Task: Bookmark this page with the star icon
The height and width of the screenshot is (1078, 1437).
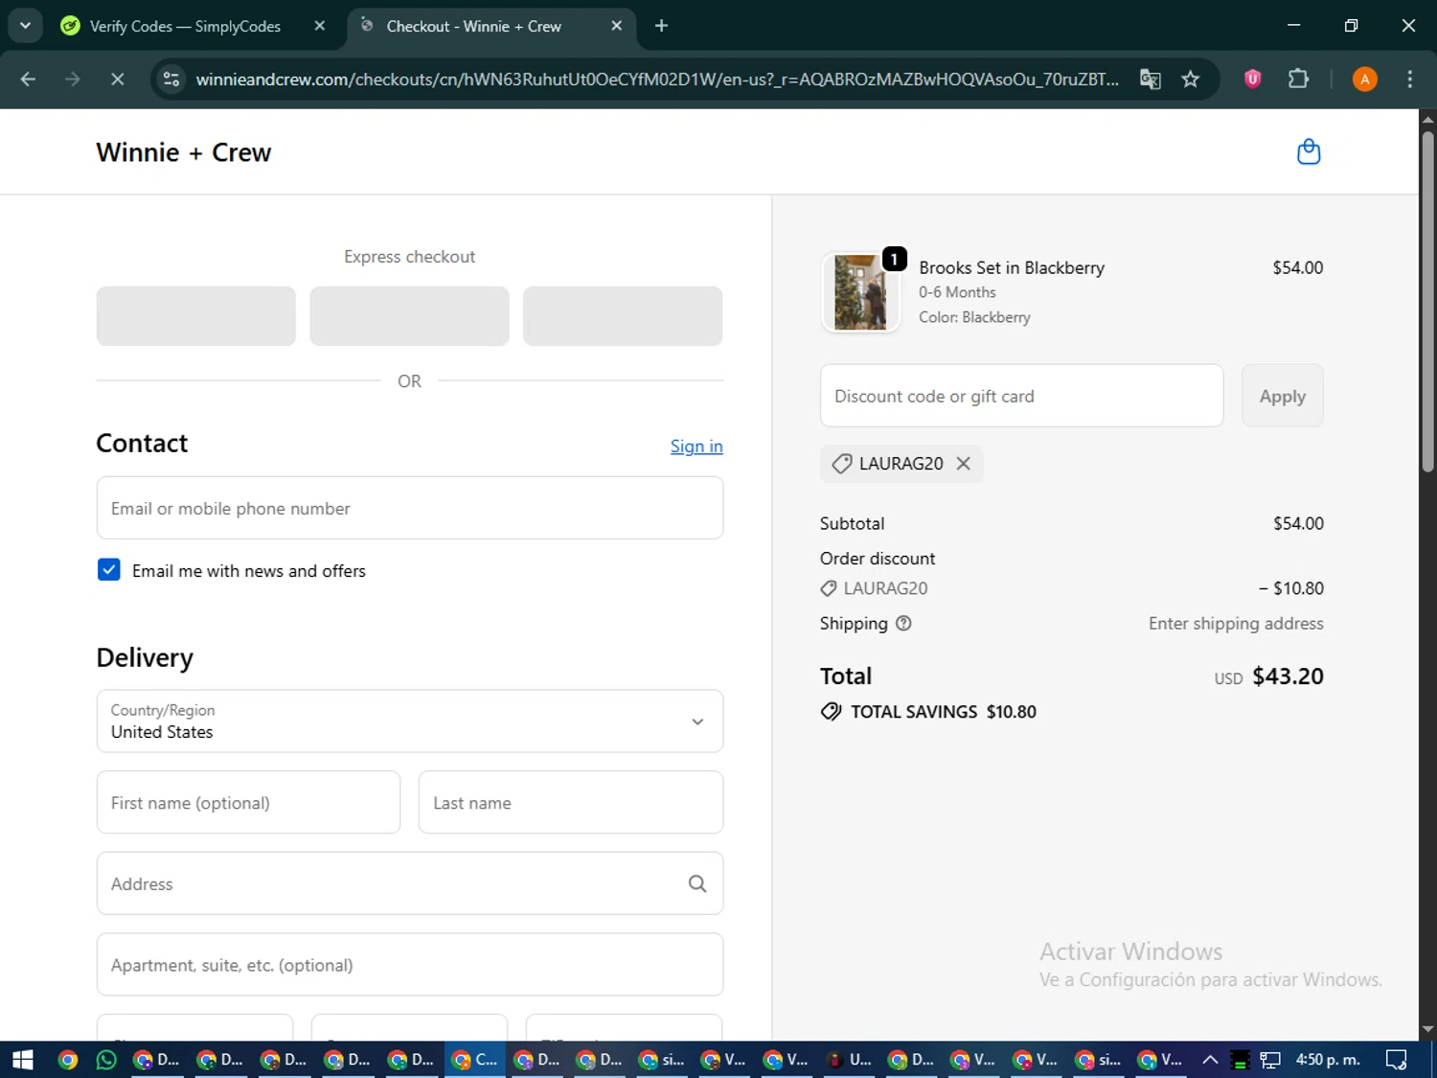Action: click(x=1191, y=80)
